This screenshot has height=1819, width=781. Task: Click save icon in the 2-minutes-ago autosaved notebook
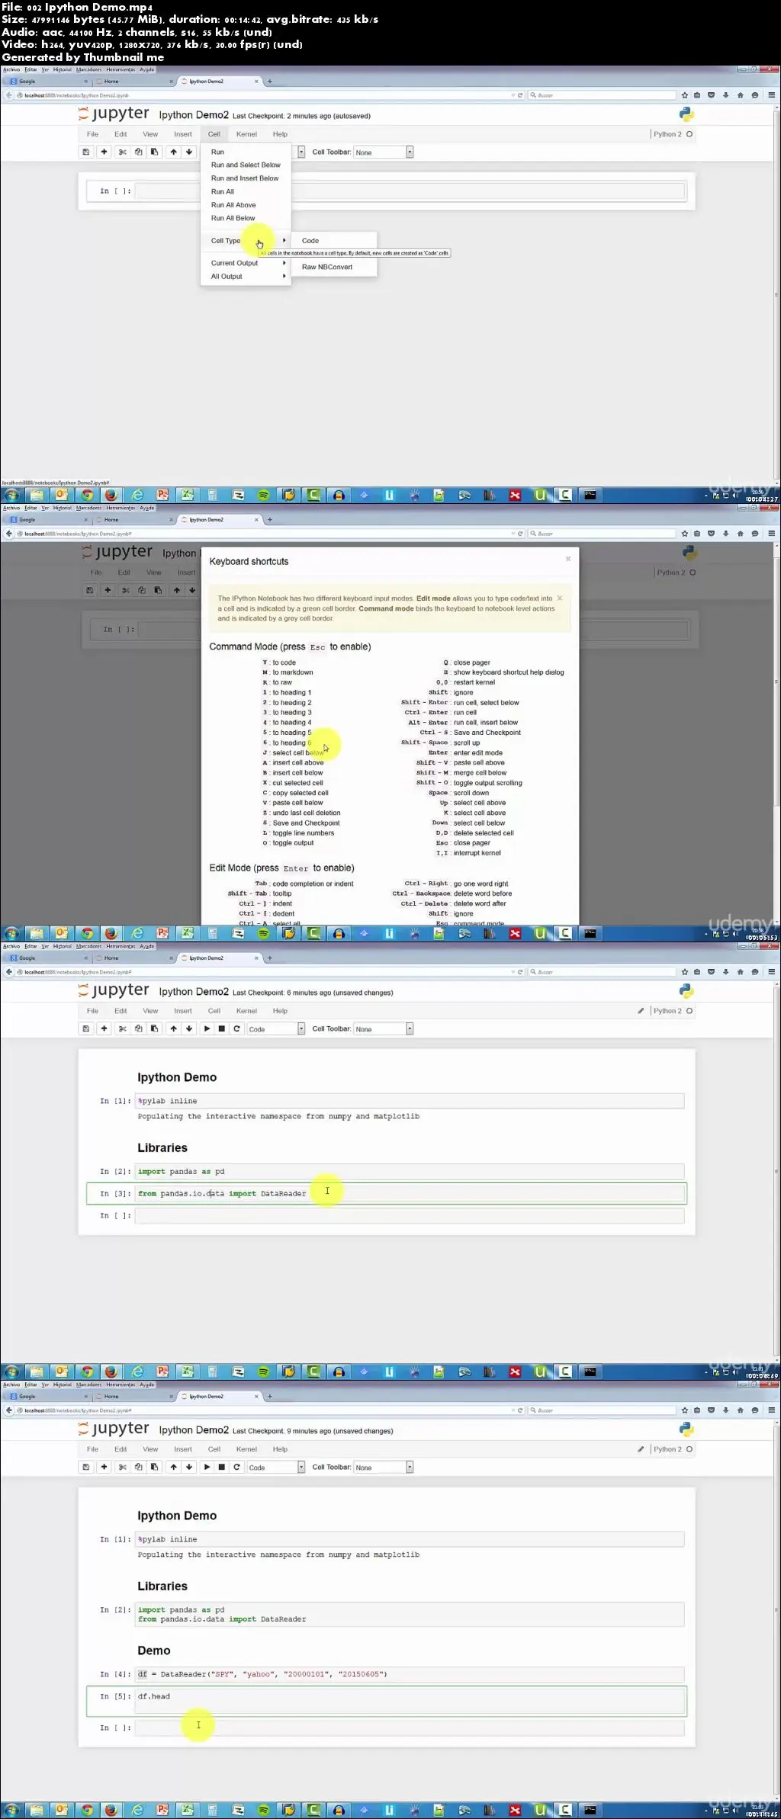tap(86, 152)
